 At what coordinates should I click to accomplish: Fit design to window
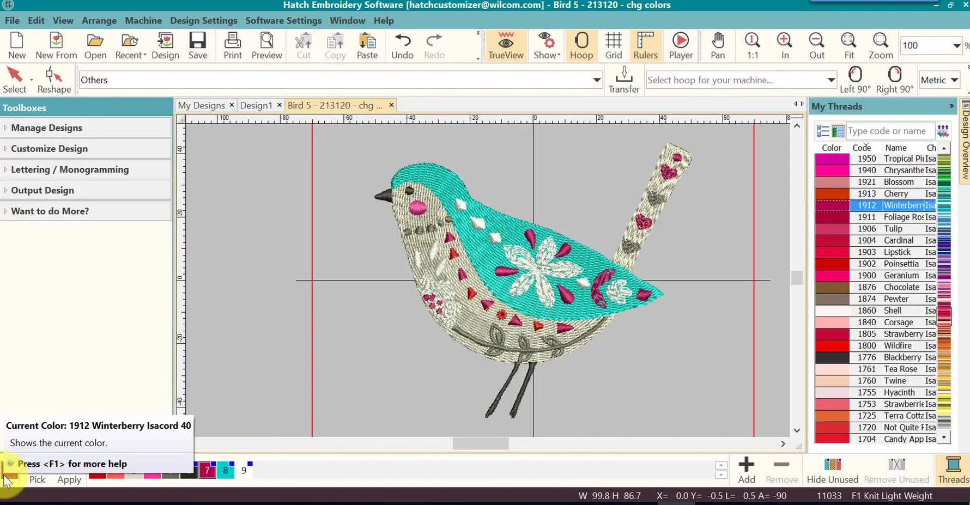tap(849, 46)
